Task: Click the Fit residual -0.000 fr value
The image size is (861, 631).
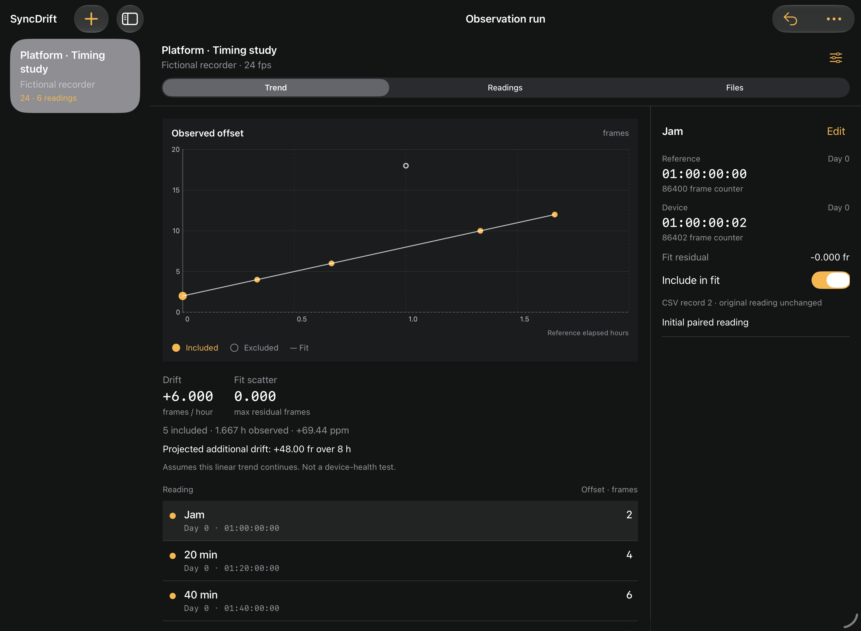Action: tap(829, 257)
